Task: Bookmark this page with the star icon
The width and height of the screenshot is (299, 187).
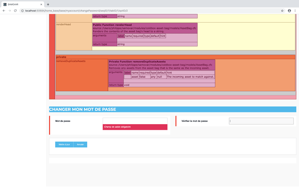Action: coord(282,10)
